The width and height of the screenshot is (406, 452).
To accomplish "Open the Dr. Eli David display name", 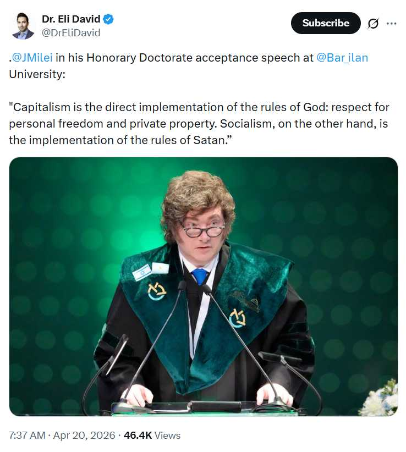I will [x=71, y=19].
